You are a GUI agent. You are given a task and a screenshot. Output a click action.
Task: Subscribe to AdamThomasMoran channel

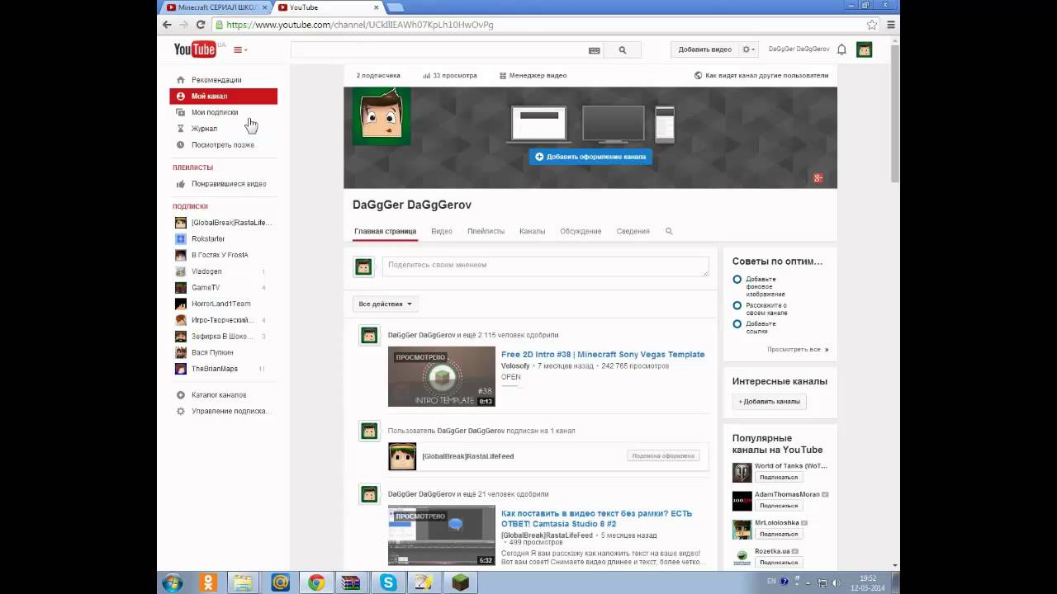(779, 506)
